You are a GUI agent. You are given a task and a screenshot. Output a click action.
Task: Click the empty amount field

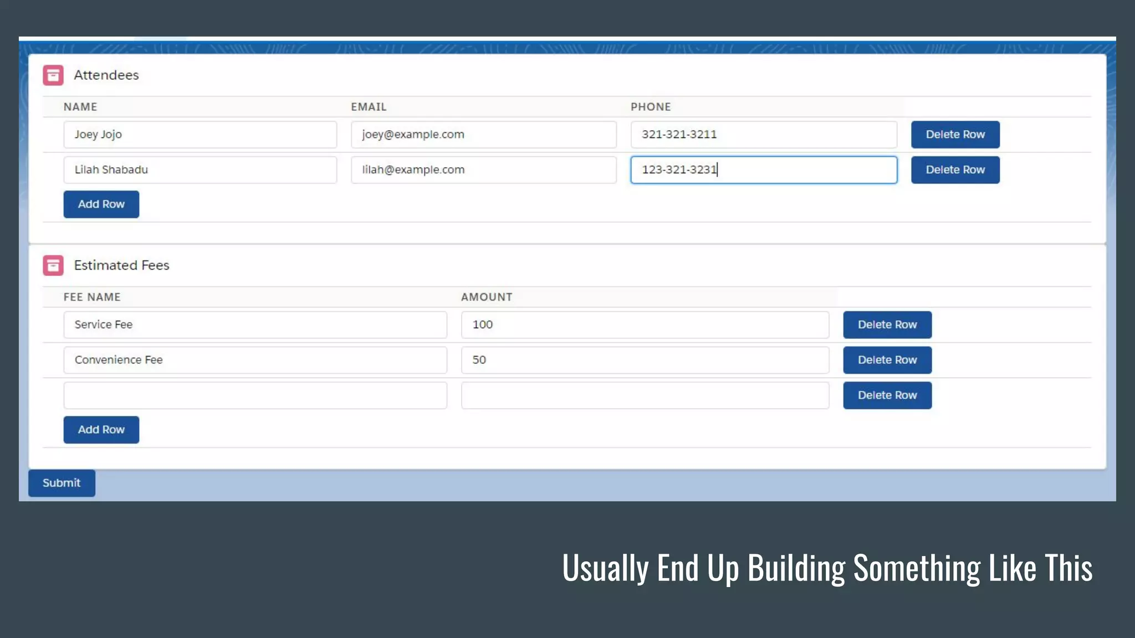[x=645, y=395]
